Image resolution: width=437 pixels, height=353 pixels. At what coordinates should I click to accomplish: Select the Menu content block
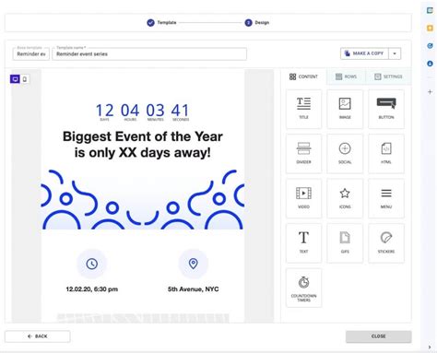[386, 198]
